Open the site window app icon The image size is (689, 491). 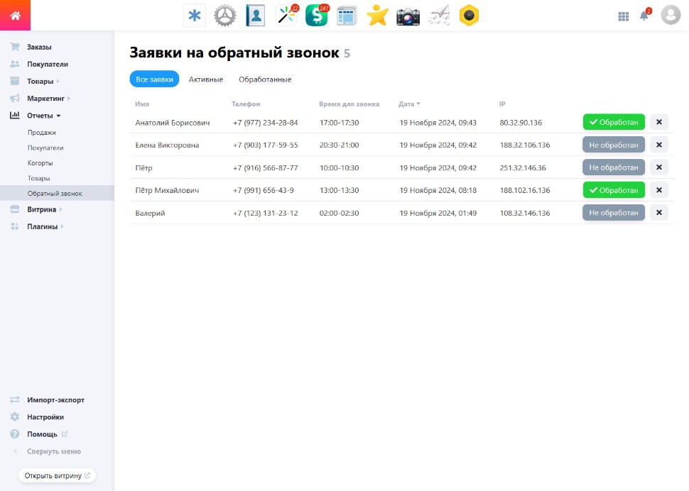(x=347, y=16)
